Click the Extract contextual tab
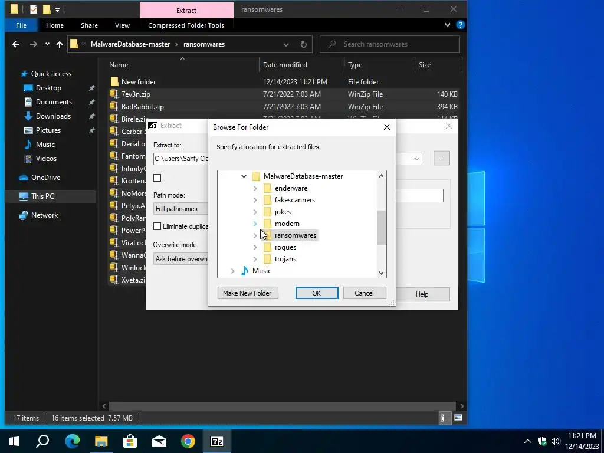 coord(186,11)
